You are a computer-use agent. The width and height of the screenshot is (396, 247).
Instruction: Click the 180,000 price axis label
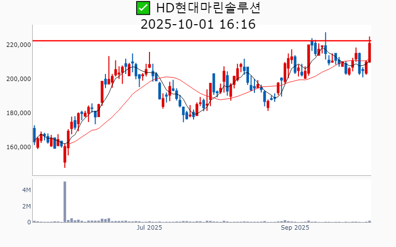(x=18, y=113)
